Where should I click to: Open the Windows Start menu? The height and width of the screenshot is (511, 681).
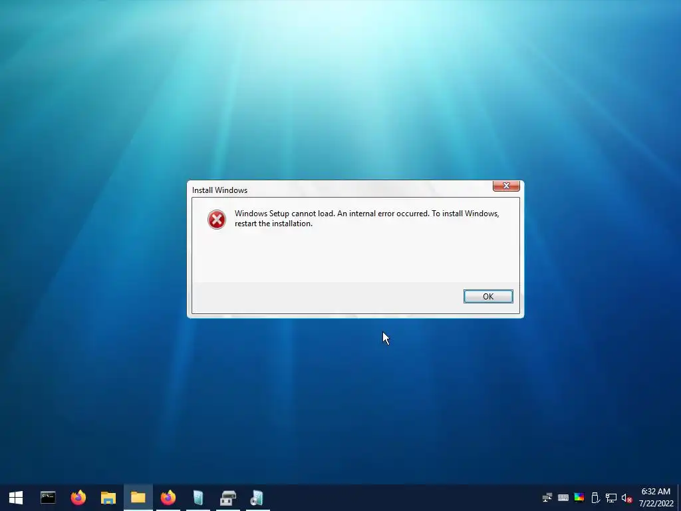16,498
